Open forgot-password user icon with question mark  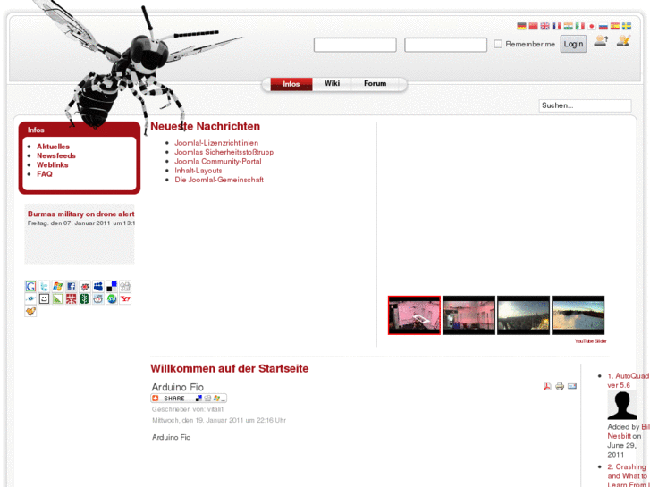601,41
